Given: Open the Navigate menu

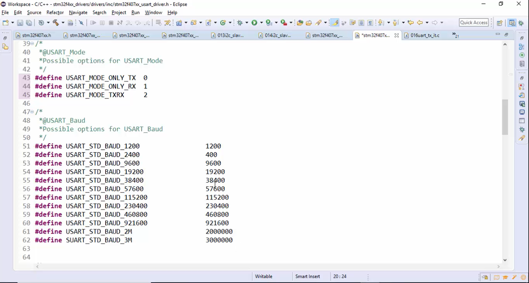Looking at the screenshot, I should pos(78,12).
